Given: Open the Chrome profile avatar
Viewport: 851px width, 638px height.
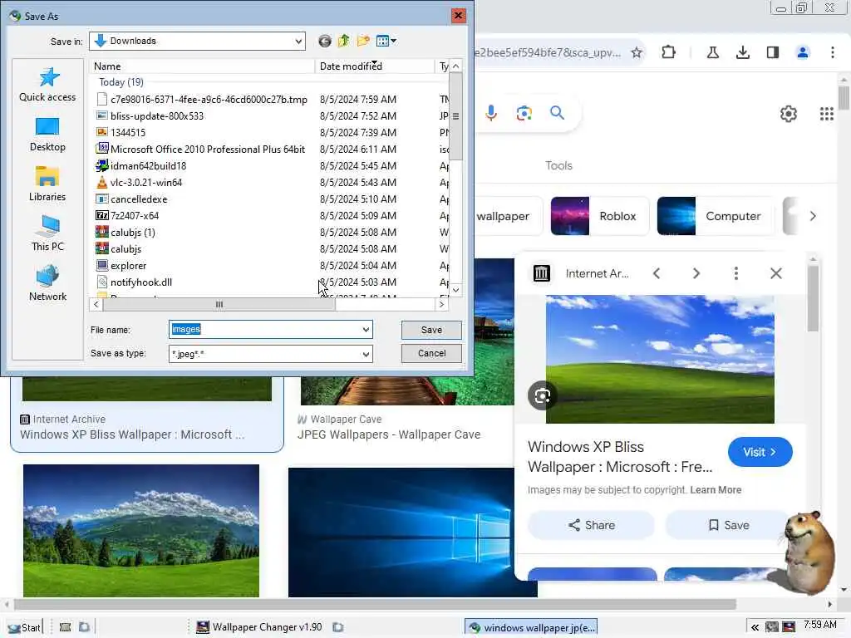Looking at the screenshot, I should click(x=803, y=52).
